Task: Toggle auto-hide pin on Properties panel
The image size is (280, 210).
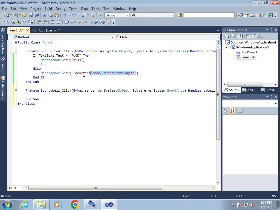Action: coord(272,97)
